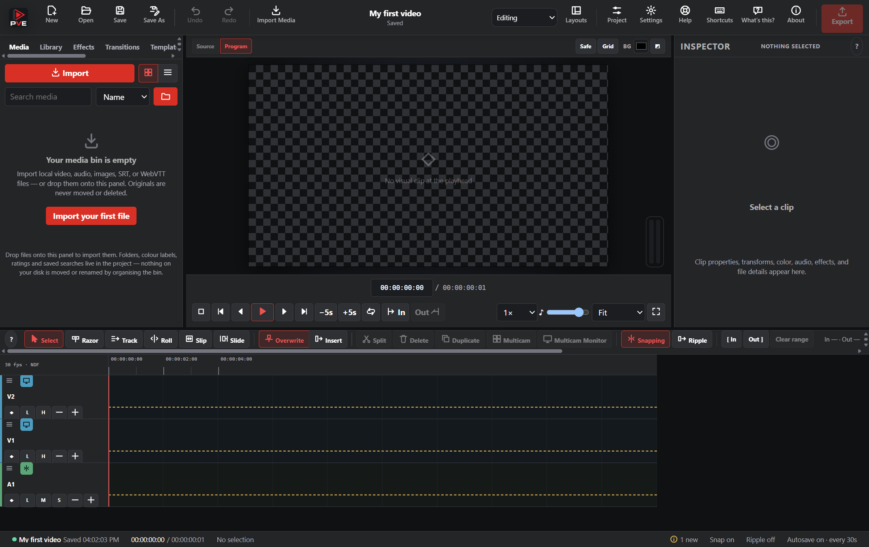
Task: Step forward one frame
Action: (x=284, y=312)
